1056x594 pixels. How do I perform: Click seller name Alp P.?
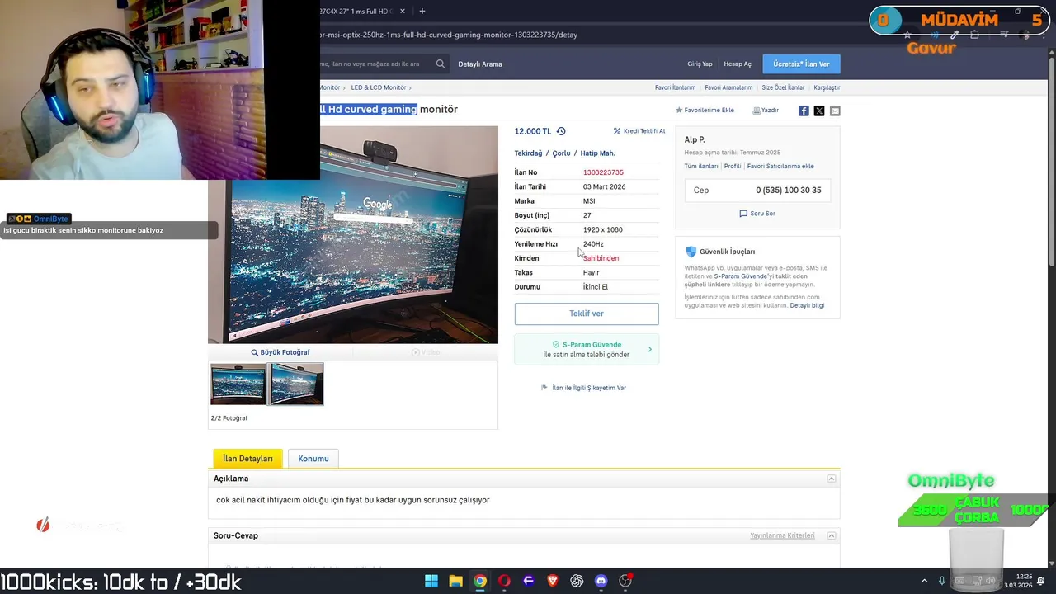click(695, 139)
